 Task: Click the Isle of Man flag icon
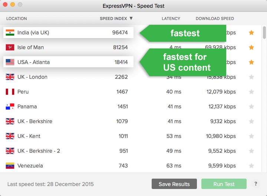pos(10,47)
